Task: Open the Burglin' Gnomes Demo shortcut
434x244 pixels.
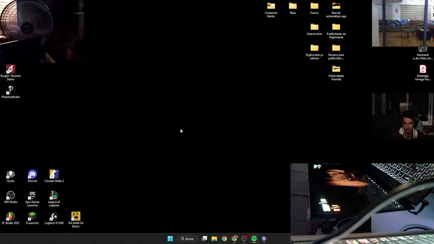Action: (11, 73)
